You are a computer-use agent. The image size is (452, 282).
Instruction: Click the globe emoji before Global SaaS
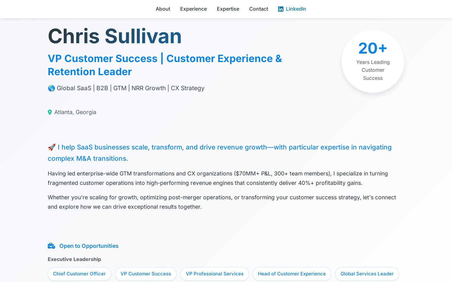click(51, 88)
